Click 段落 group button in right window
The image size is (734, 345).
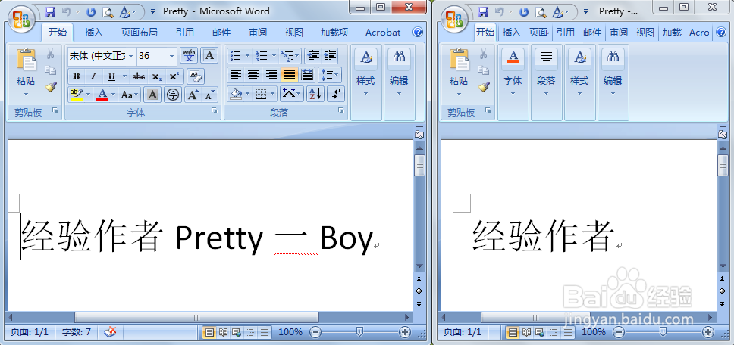click(546, 73)
